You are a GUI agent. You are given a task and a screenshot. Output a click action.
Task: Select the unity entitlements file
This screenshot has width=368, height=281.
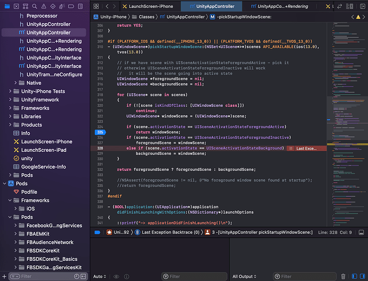(x=27, y=158)
